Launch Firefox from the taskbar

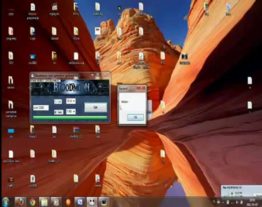tap(20, 202)
